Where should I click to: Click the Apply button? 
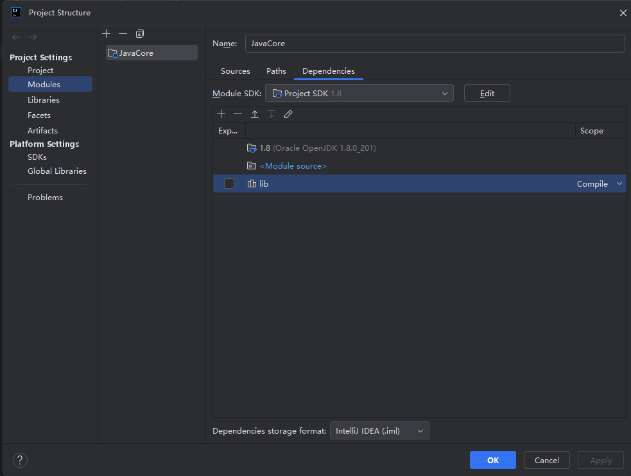coord(601,460)
